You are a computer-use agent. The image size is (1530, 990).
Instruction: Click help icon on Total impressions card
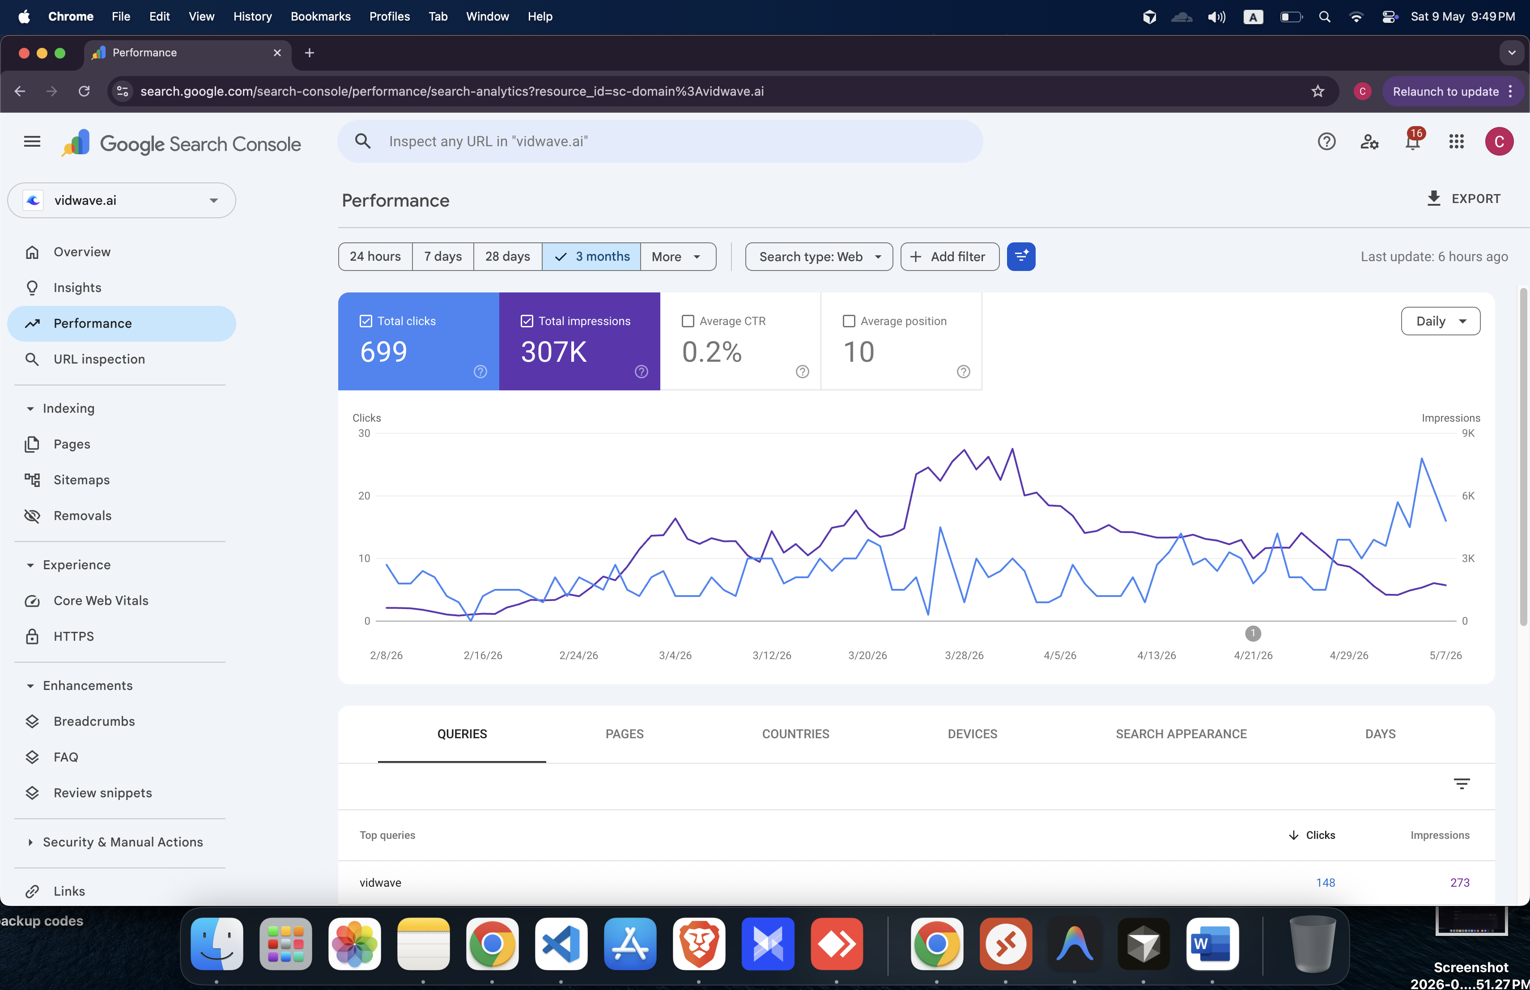click(x=642, y=371)
